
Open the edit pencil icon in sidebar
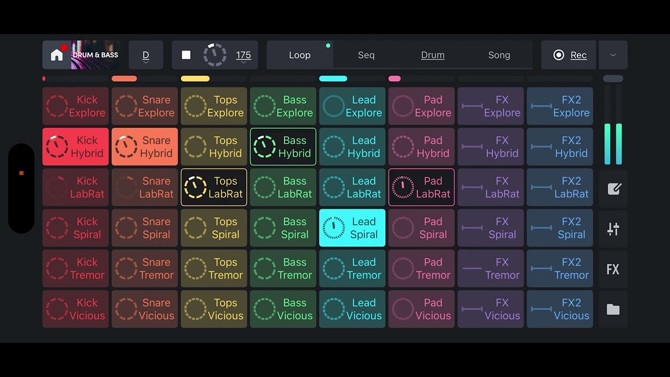613,189
